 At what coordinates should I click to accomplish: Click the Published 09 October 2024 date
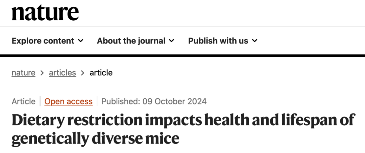tap(154, 102)
